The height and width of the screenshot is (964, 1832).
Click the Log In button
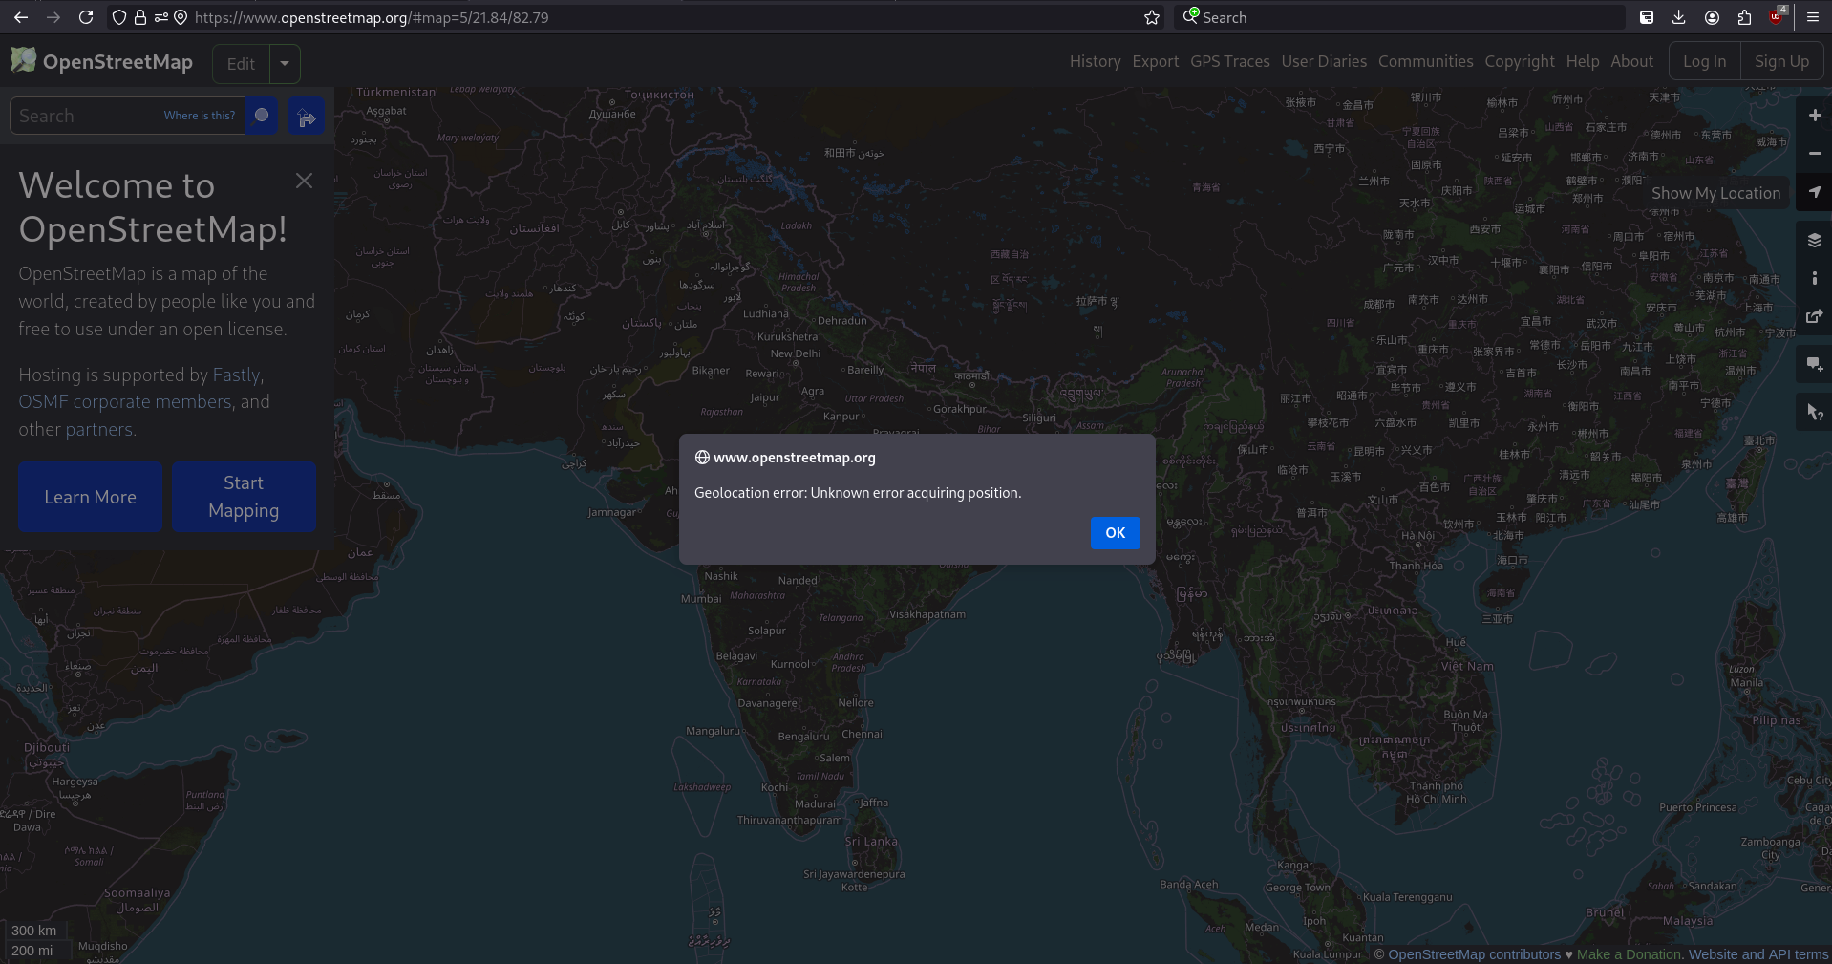[1704, 61]
